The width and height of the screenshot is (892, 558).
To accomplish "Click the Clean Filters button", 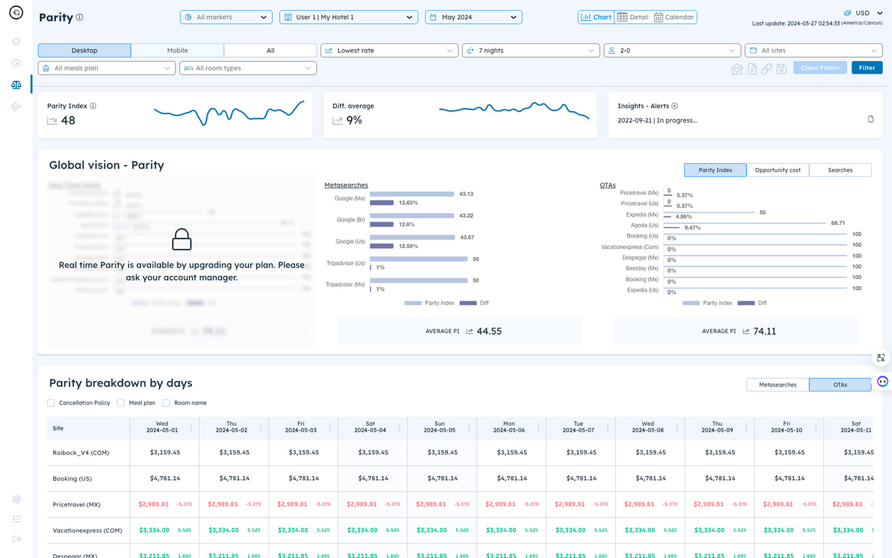I will pyautogui.click(x=819, y=68).
